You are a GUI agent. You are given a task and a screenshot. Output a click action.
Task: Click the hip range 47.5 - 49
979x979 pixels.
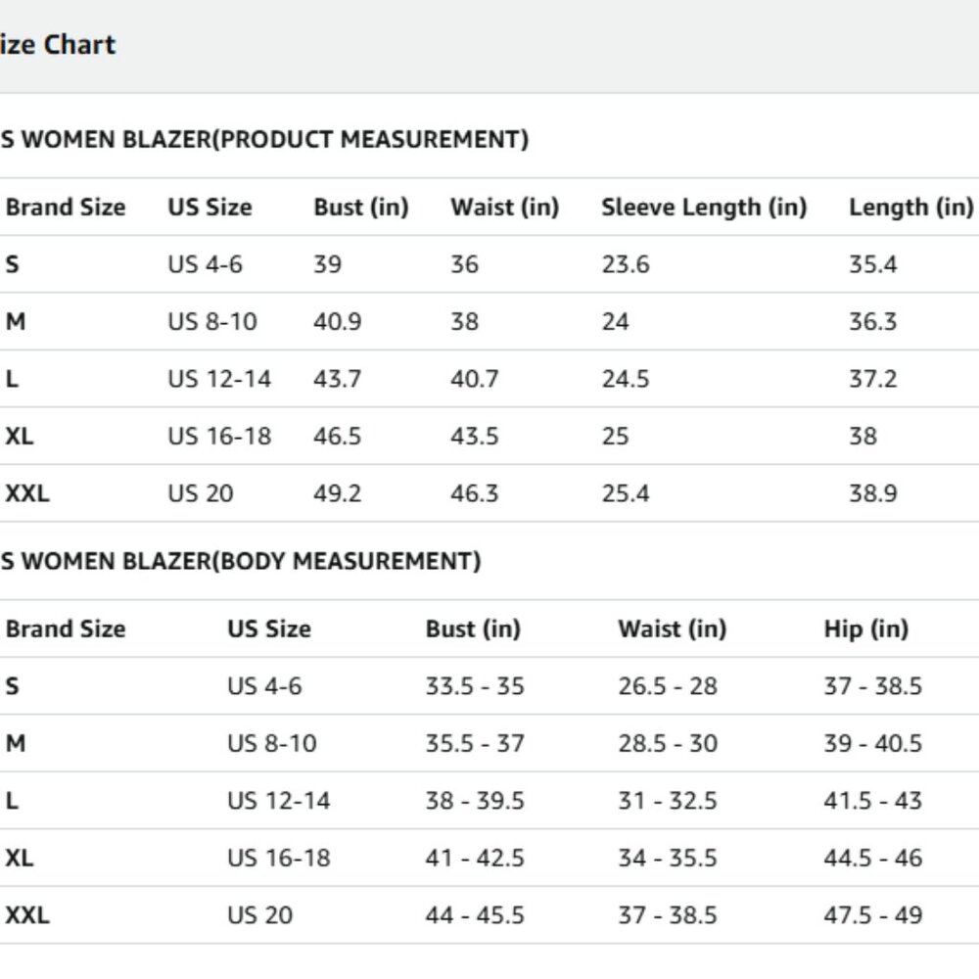tap(873, 915)
